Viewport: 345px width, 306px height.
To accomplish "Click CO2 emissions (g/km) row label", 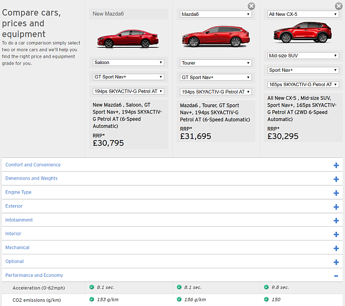I will tap(37, 300).
